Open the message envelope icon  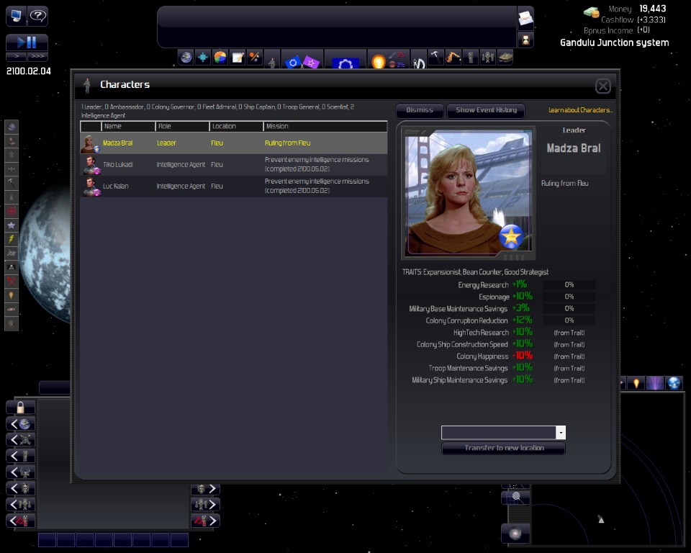coord(525,18)
